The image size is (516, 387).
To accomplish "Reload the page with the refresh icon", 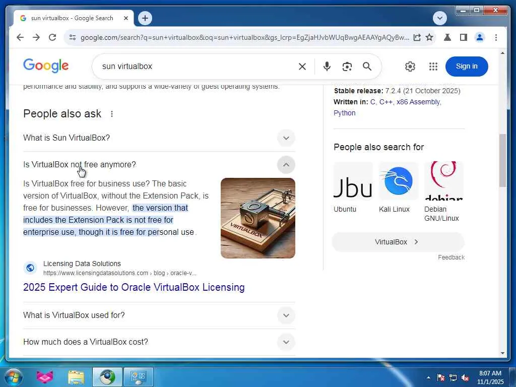I will click(x=52, y=37).
